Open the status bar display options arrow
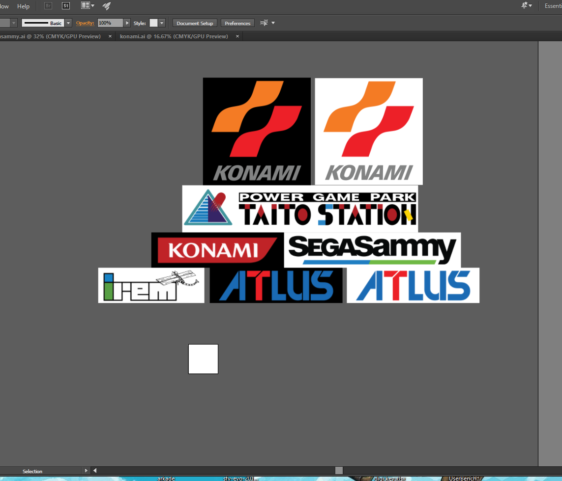This screenshot has height=481, width=562. point(86,471)
